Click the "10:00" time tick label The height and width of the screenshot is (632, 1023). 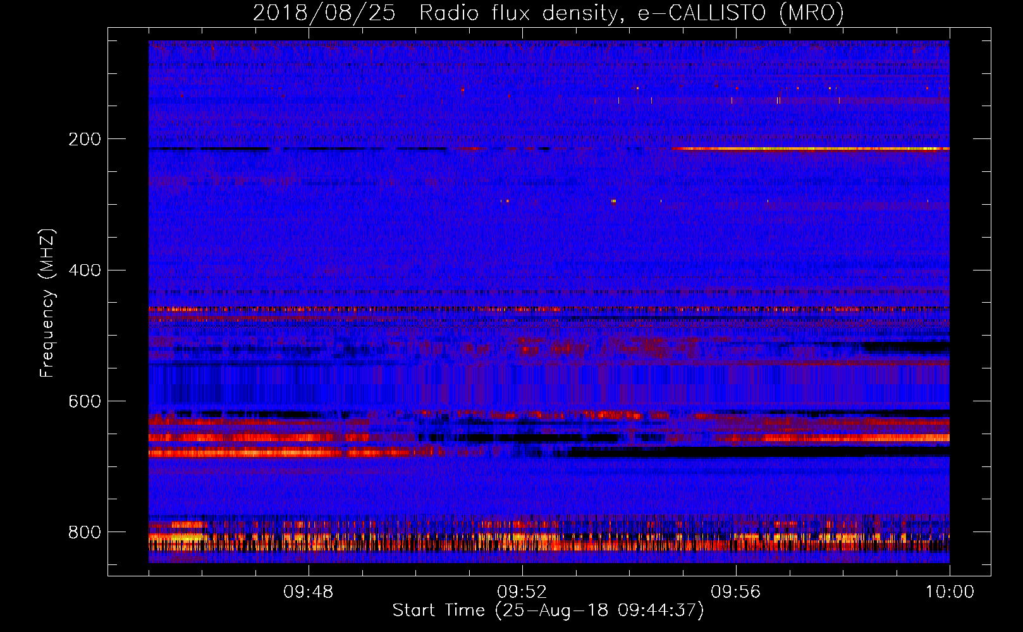(950, 592)
